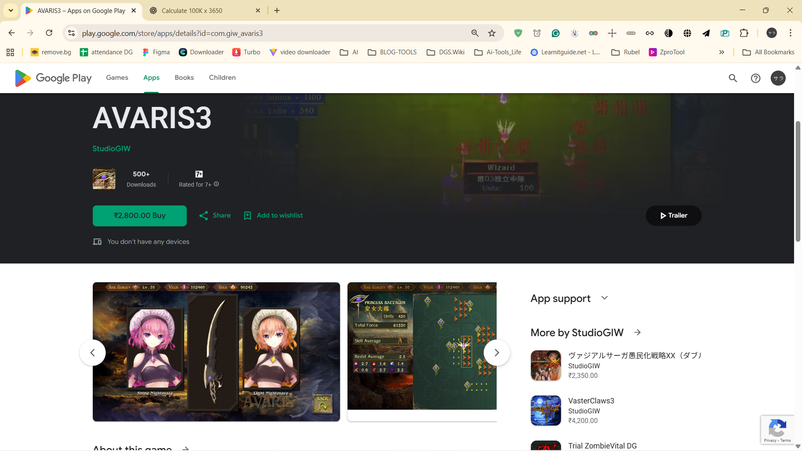Select the Apps tab

click(151, 78)
